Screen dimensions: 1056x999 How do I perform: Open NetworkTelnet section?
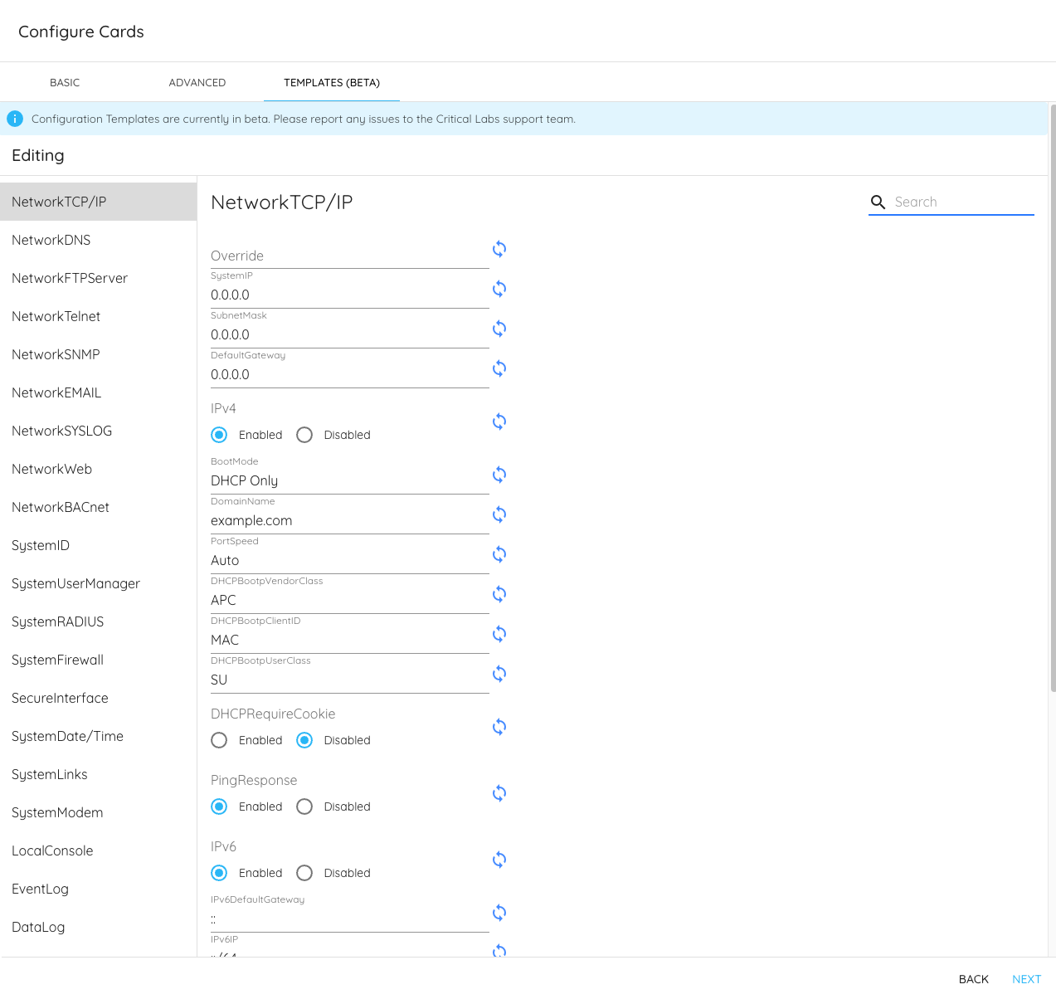[98, 316]
